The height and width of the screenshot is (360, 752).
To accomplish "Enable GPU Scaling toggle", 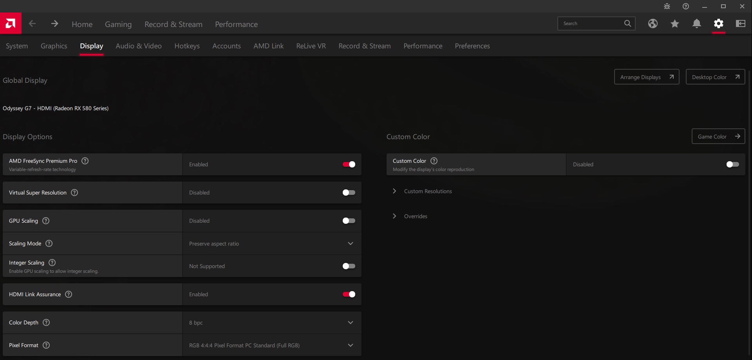I will click(349, 221).
